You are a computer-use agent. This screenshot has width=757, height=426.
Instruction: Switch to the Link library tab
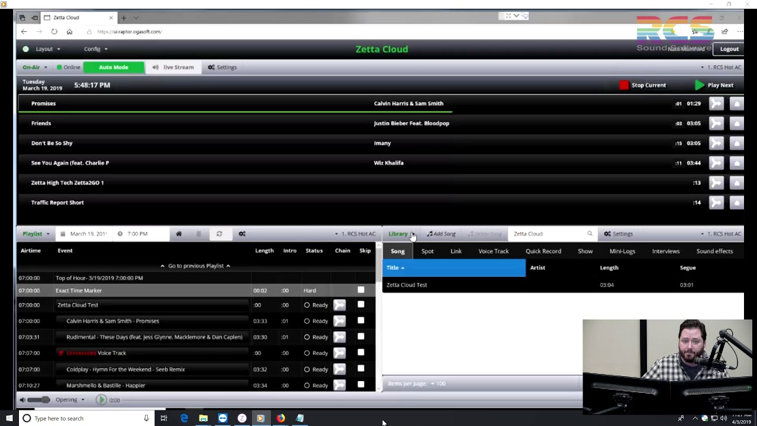[x=456, y=251]
